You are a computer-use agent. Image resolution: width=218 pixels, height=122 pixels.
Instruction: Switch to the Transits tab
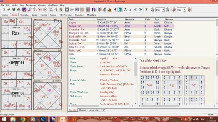tap(44, 15)
